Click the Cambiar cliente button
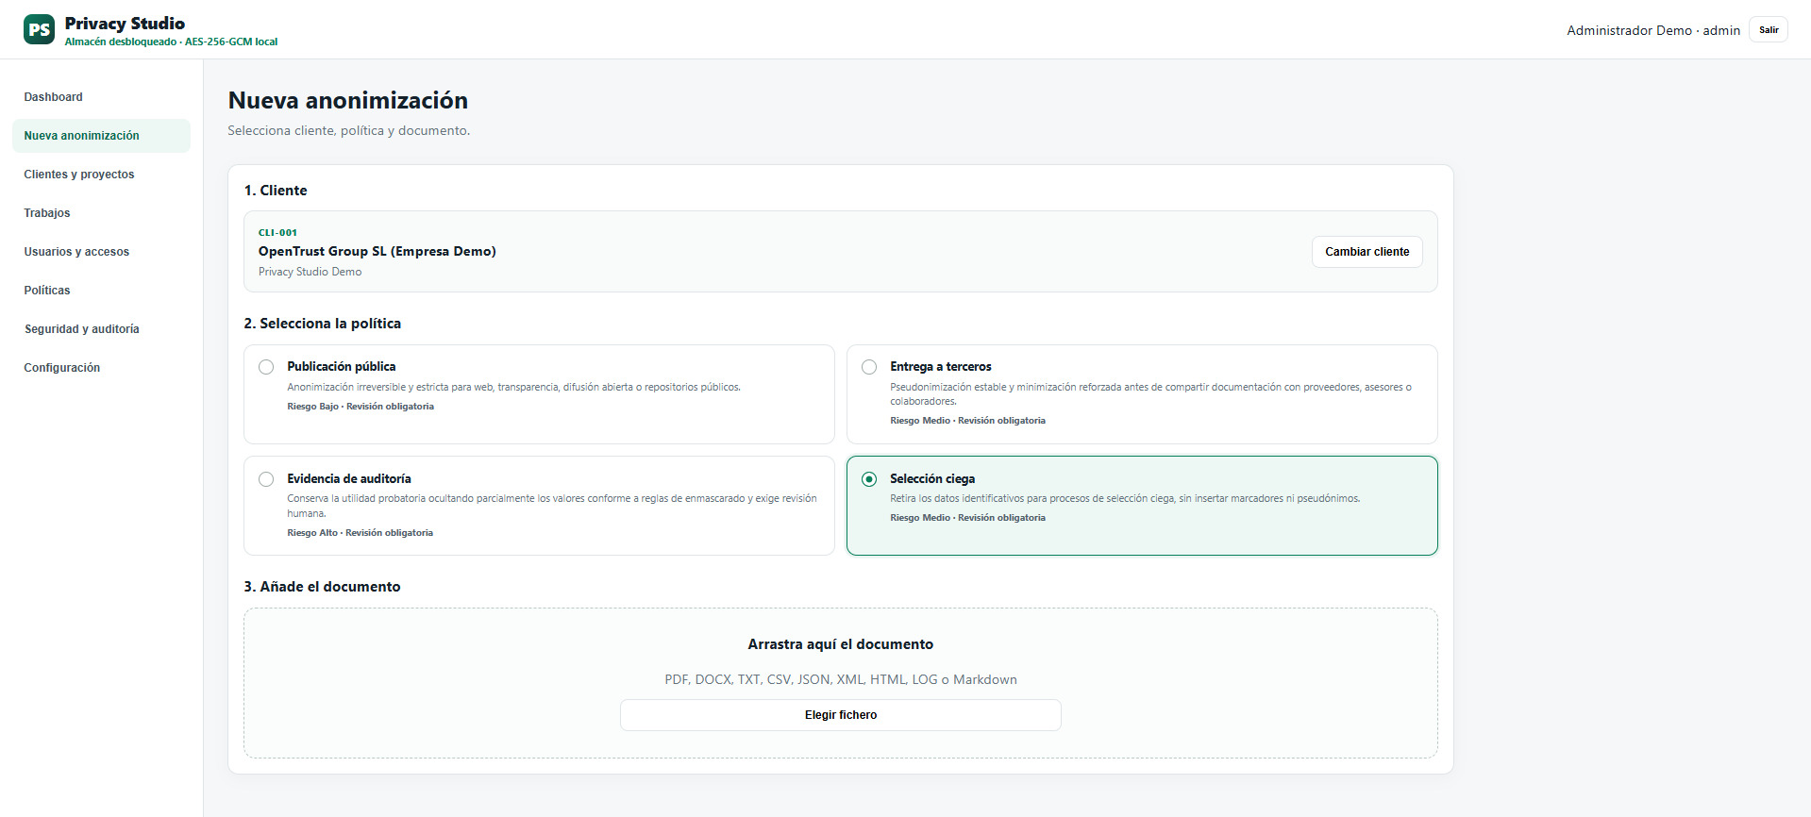 coord(1367,252)
